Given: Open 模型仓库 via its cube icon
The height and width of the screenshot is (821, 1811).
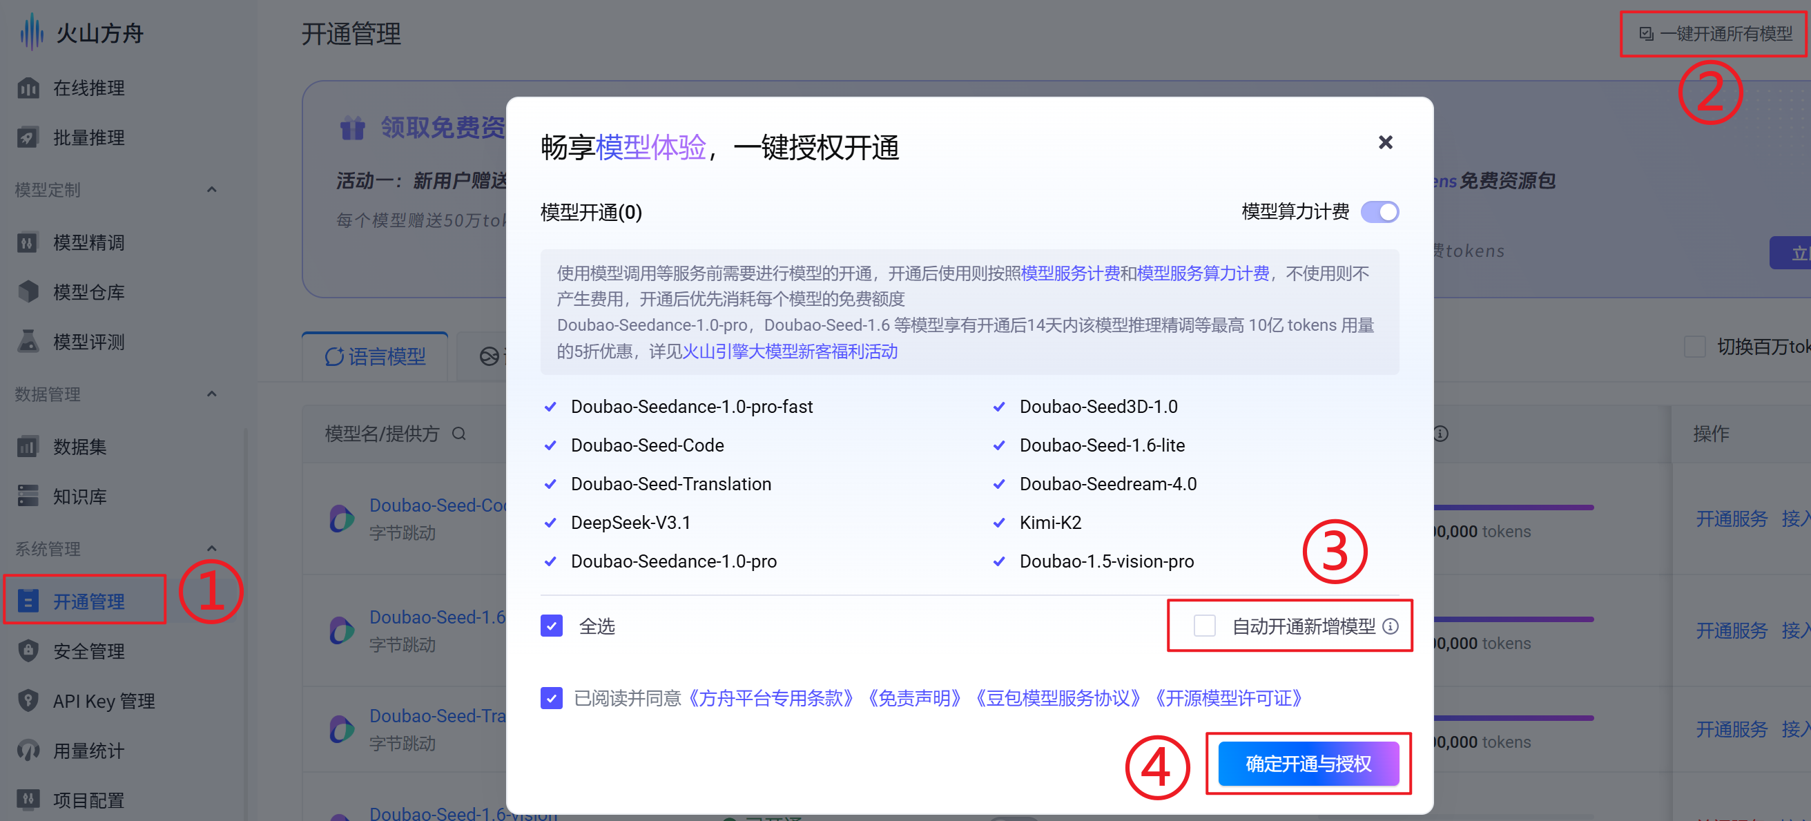Looking at the screenshot, I should click(28, 291).
